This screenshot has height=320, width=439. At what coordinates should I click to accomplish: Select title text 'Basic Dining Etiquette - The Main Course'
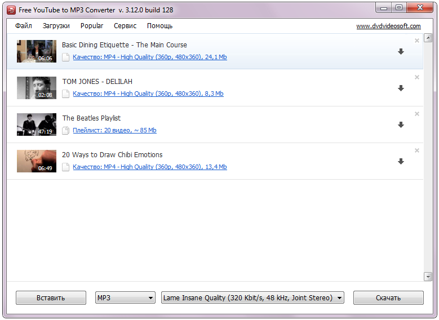pos(125,45)
